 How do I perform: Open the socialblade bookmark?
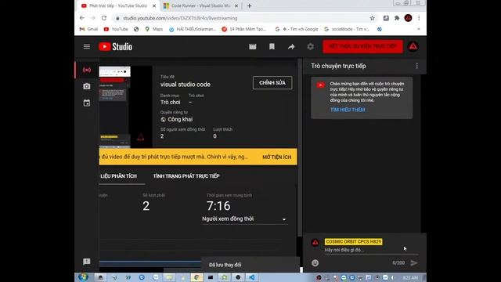[x=347, y=29]
